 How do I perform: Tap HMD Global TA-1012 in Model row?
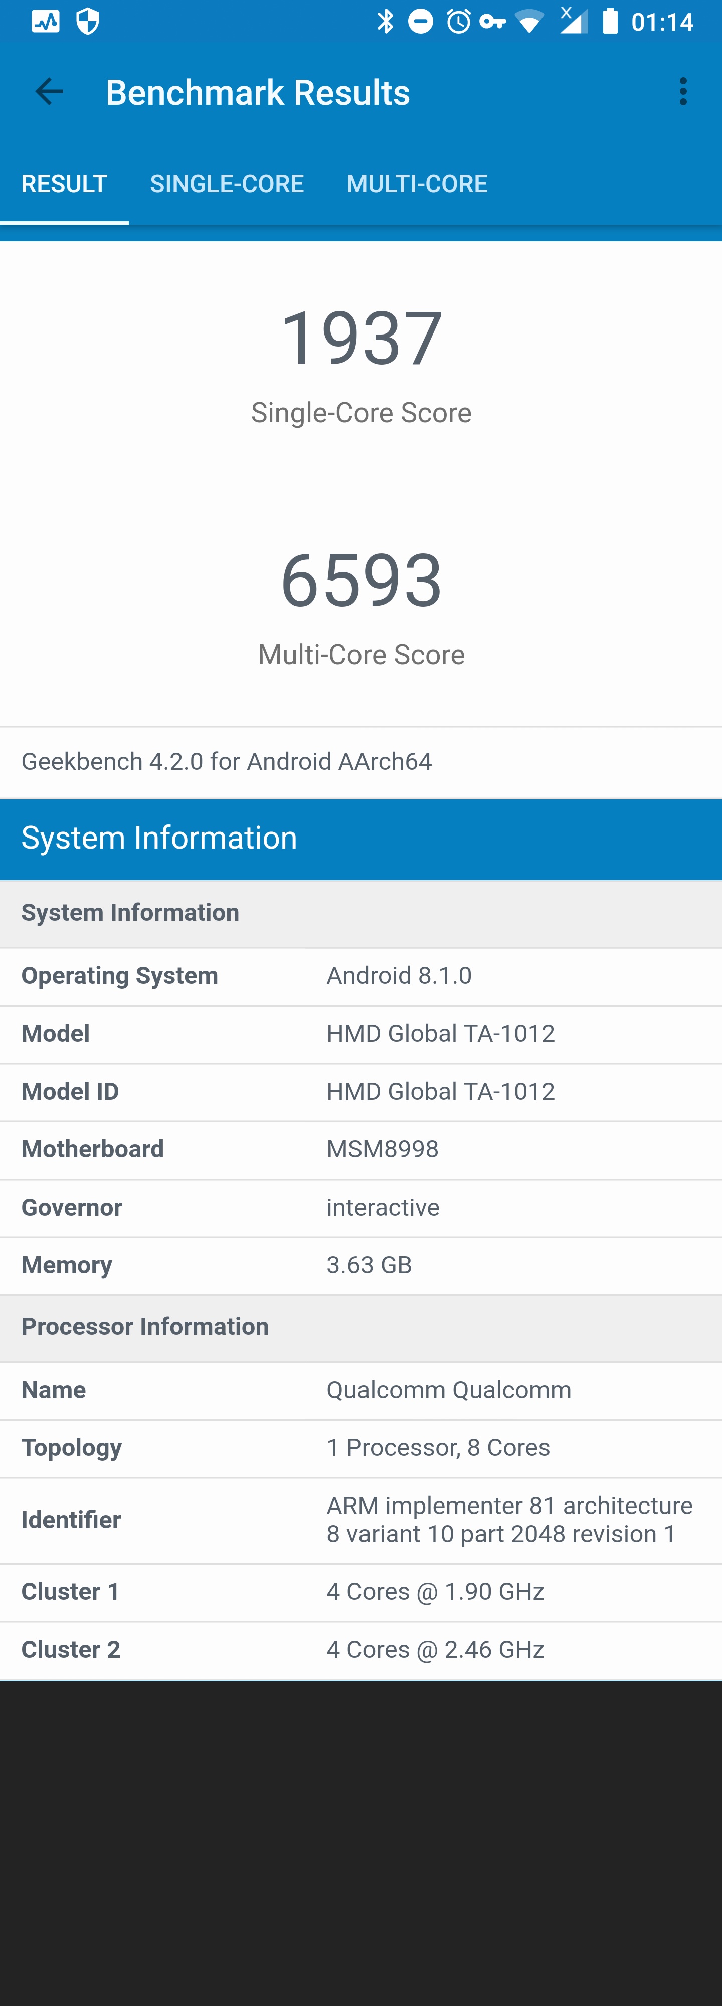(441, 1034)
